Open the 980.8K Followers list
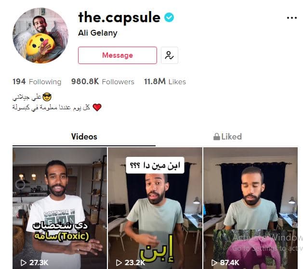This screenshot has width=303, height=269. click(x=103, y=82)
